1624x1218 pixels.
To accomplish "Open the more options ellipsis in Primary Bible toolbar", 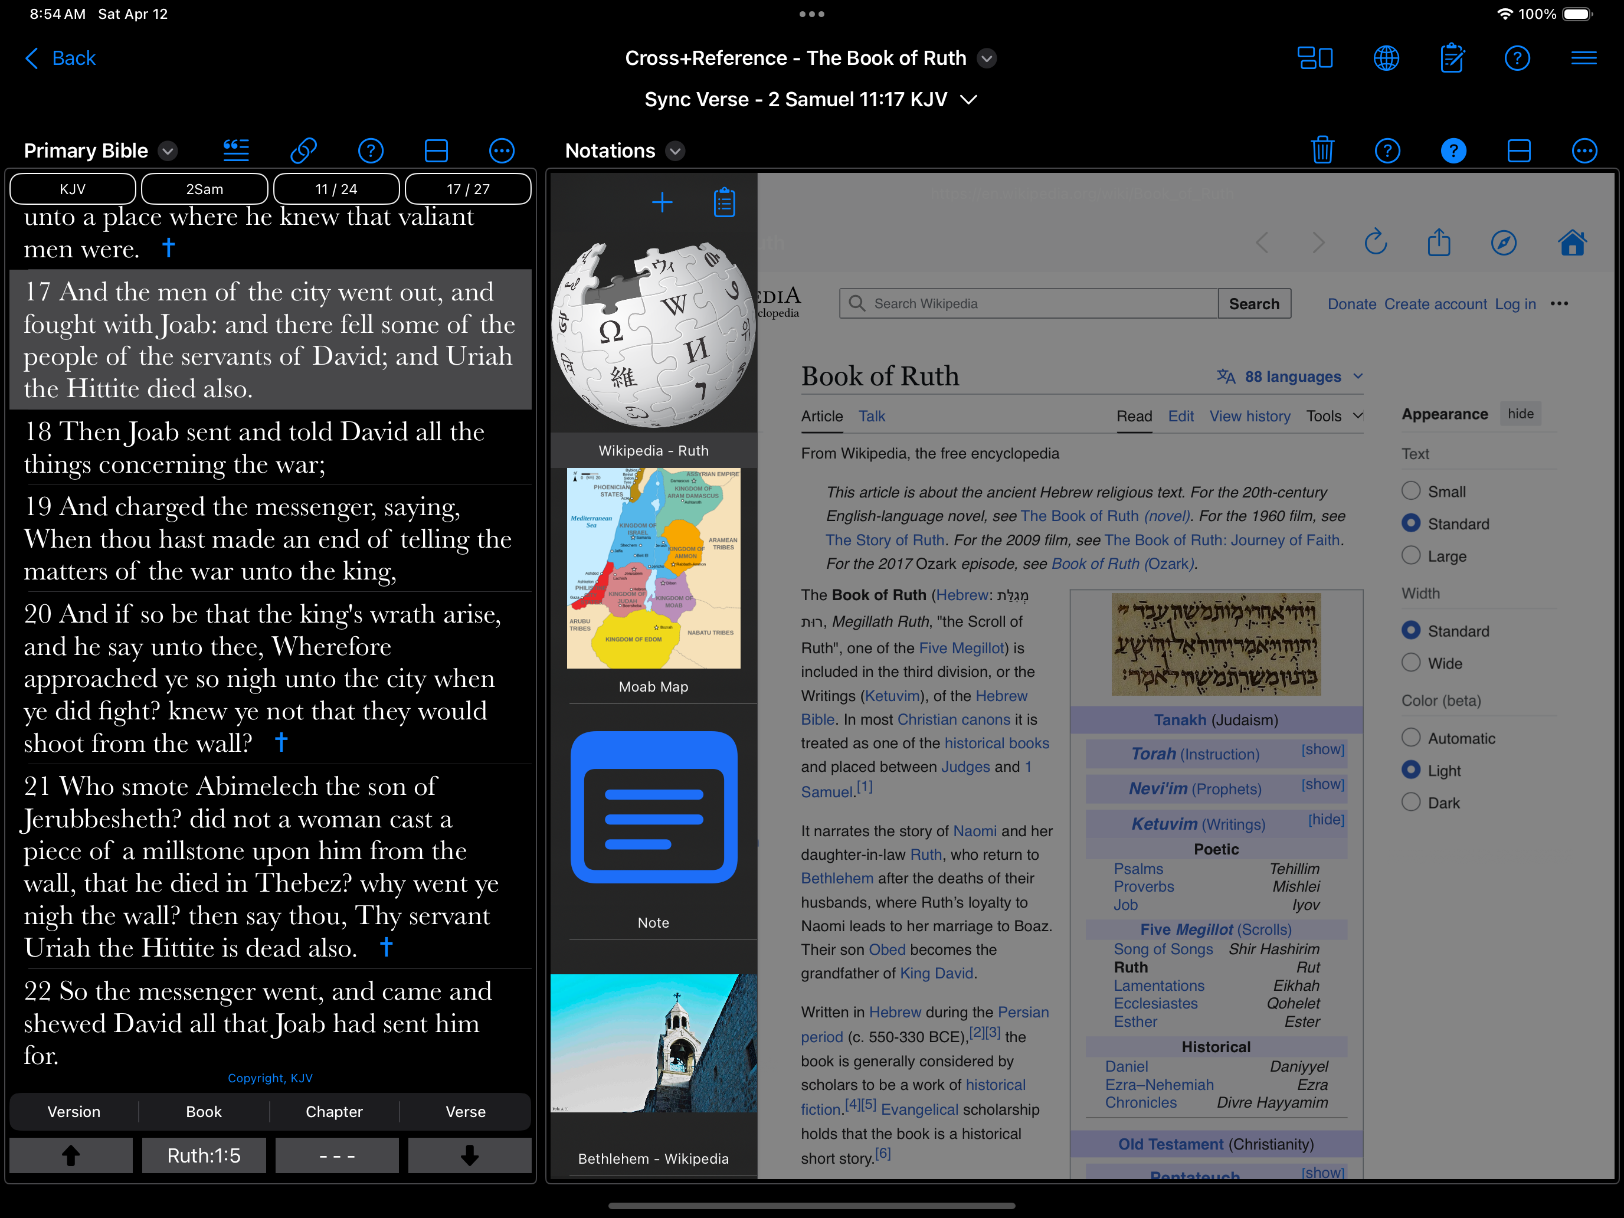I will point(502,150).
